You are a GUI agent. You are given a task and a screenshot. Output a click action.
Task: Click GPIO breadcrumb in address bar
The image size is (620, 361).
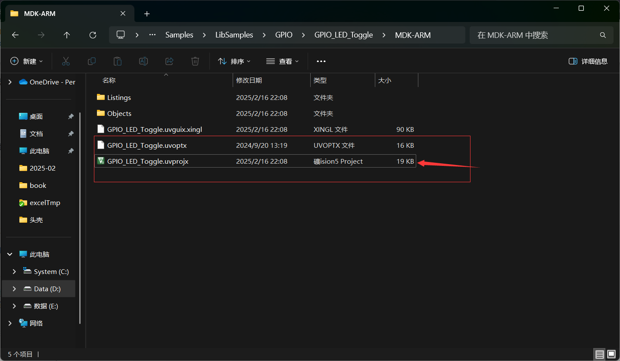(284, 35)
